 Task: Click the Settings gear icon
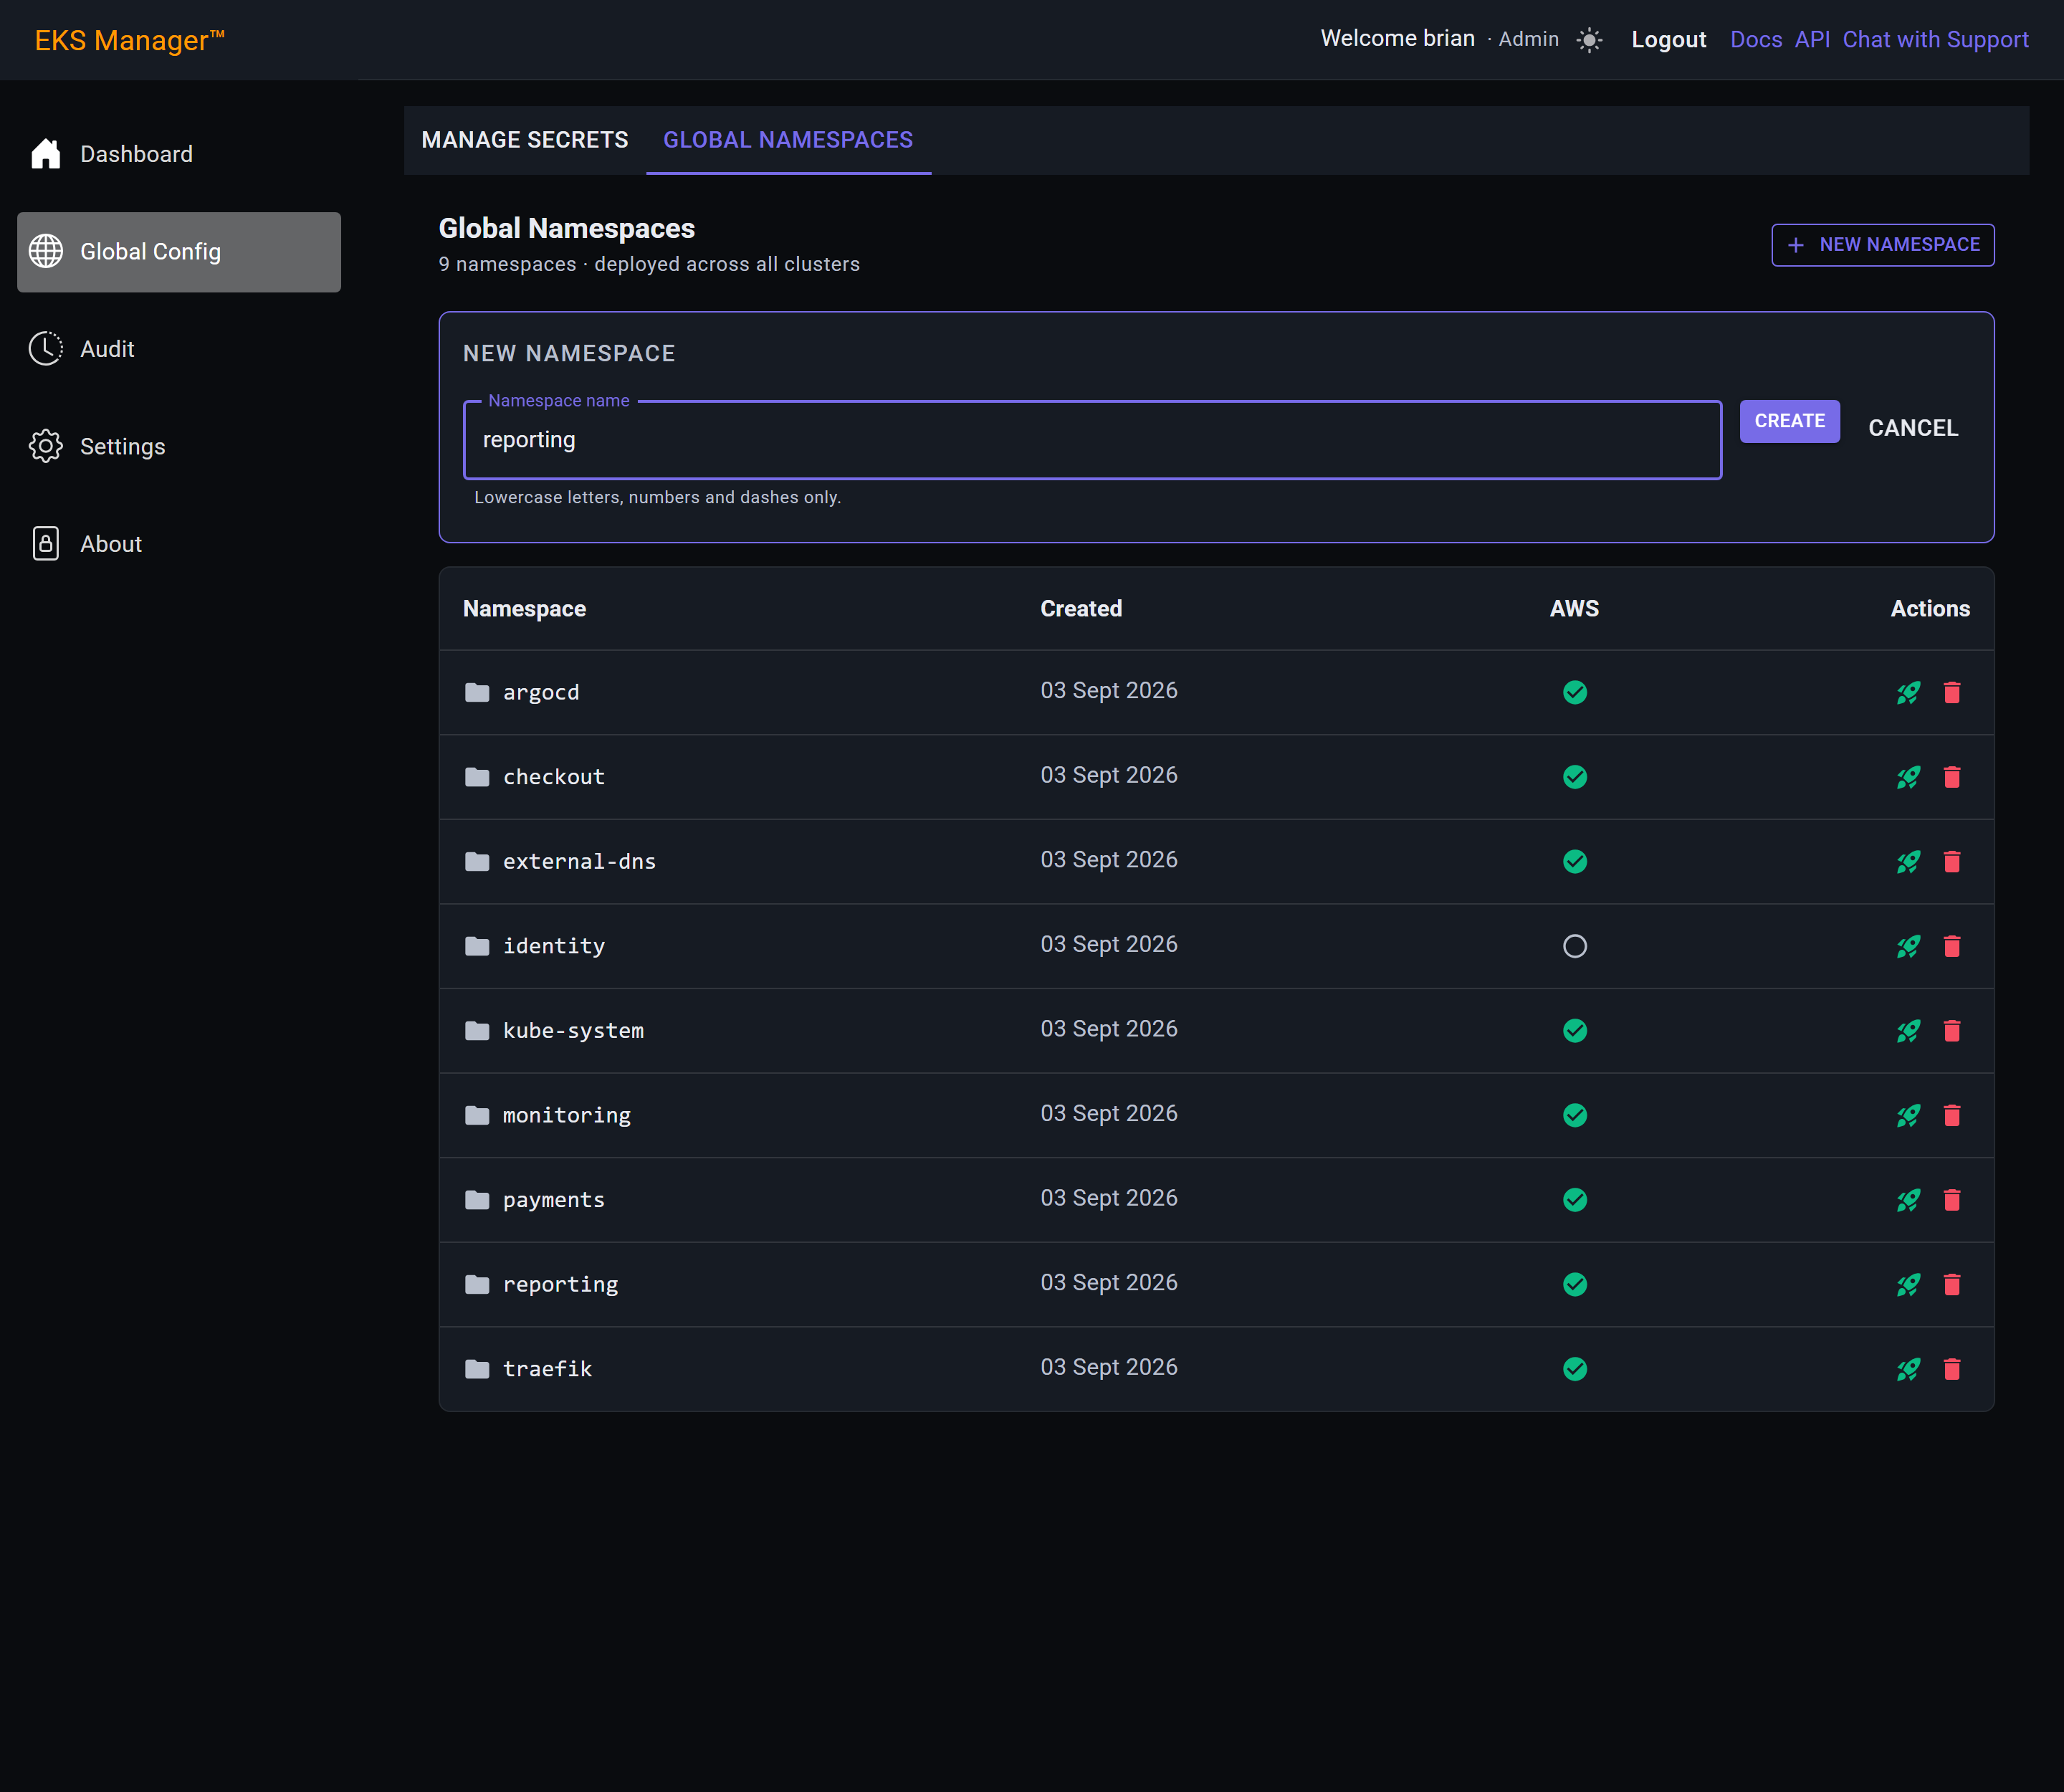tap(46, 446)
